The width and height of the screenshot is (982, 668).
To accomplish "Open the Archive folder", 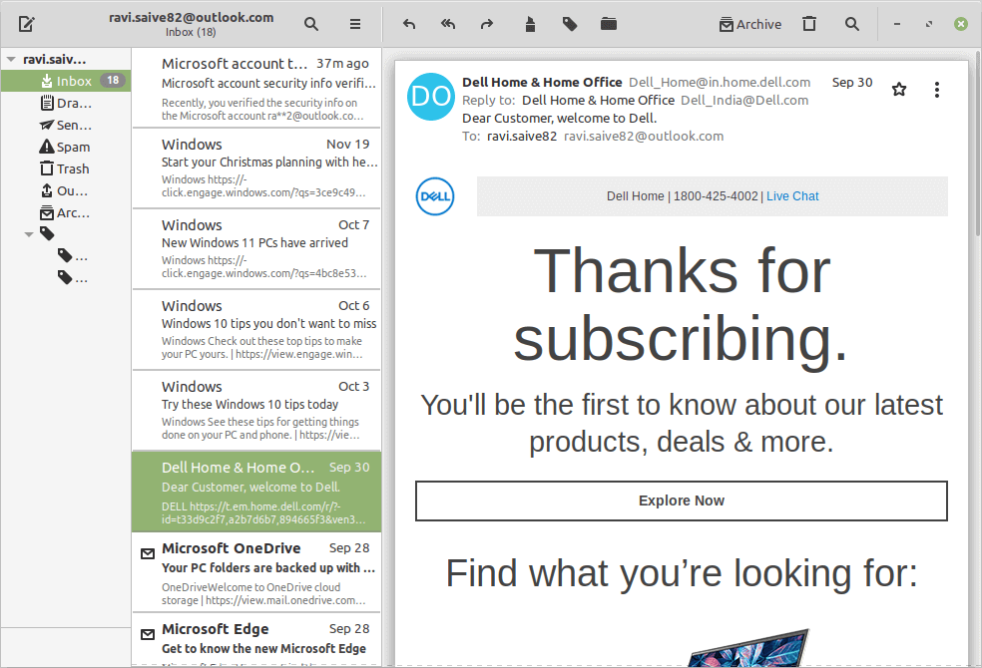I will (66, 213).
